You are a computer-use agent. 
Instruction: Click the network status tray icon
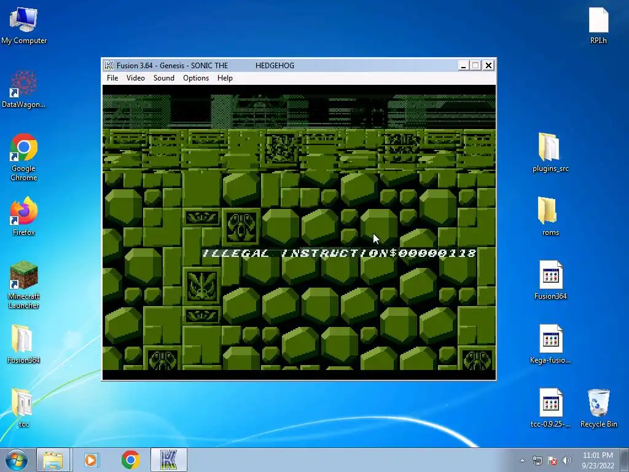[537, 460]
